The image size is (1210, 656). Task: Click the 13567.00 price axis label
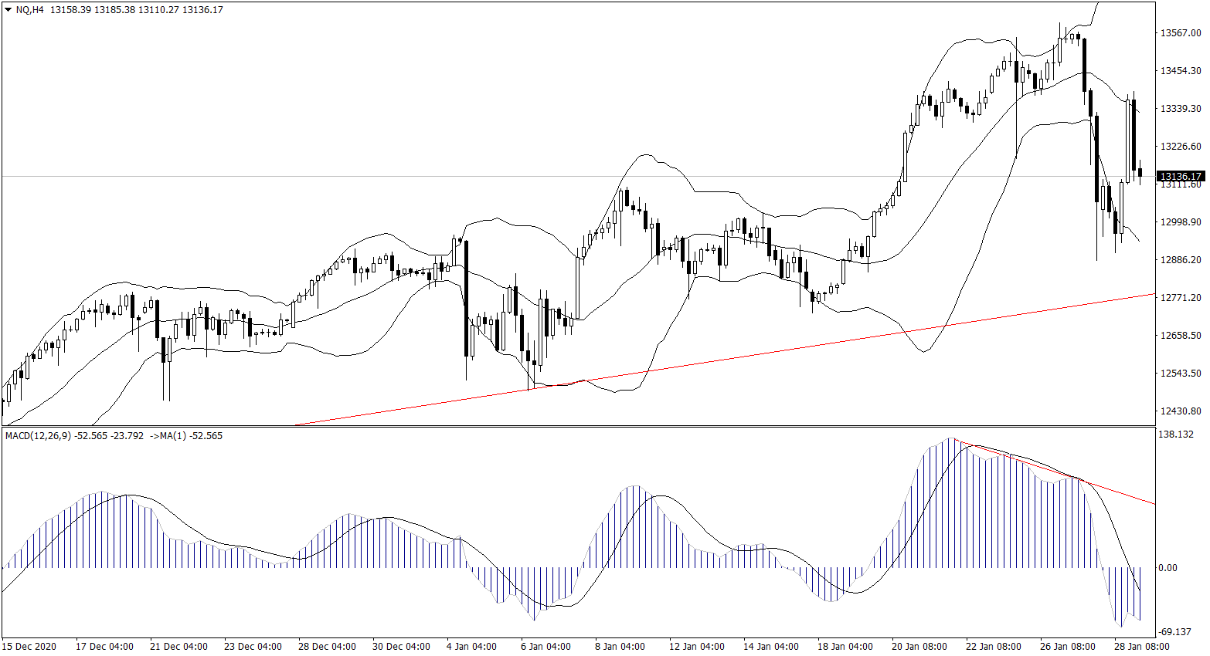(1181, 33)
